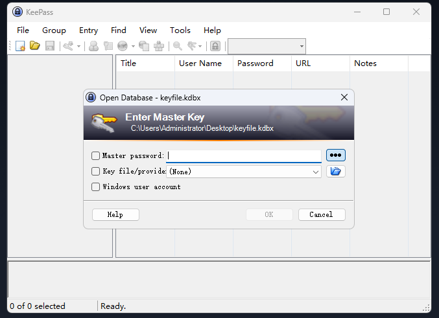Close the Open Database dialog

(x=344, y=97)
